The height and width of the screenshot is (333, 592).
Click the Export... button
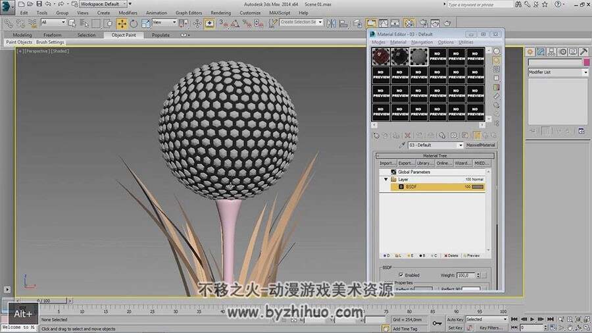(407, 163)
